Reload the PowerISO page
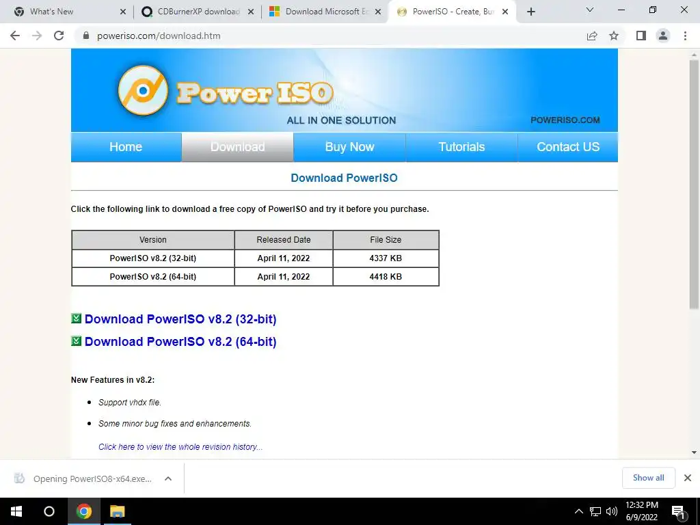Screen dimensions: 700x525 59,36
